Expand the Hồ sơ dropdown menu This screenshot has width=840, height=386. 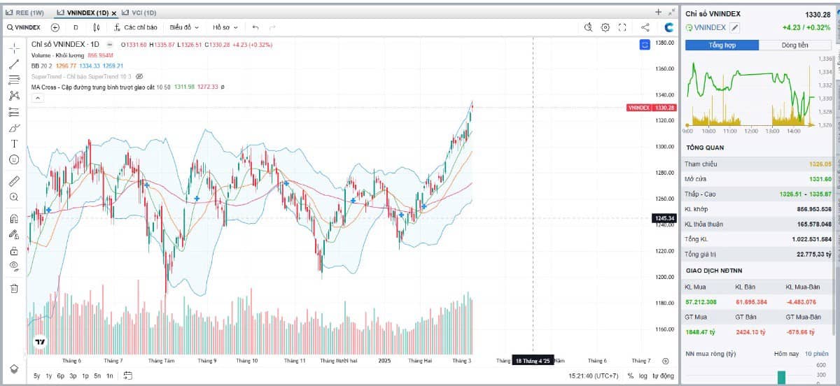point(225,27)
